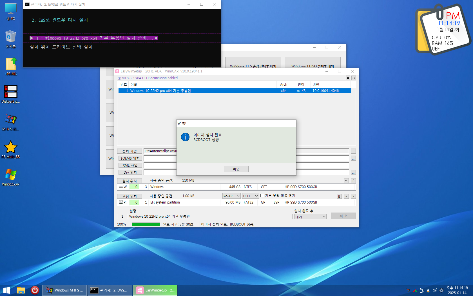Click the Drv 위치 button

coord(130,173)
